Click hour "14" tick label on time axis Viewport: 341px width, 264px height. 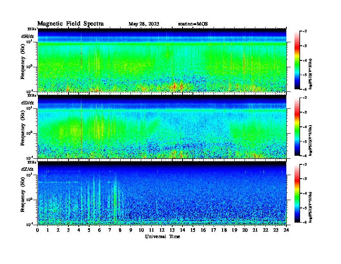point(183,230)
